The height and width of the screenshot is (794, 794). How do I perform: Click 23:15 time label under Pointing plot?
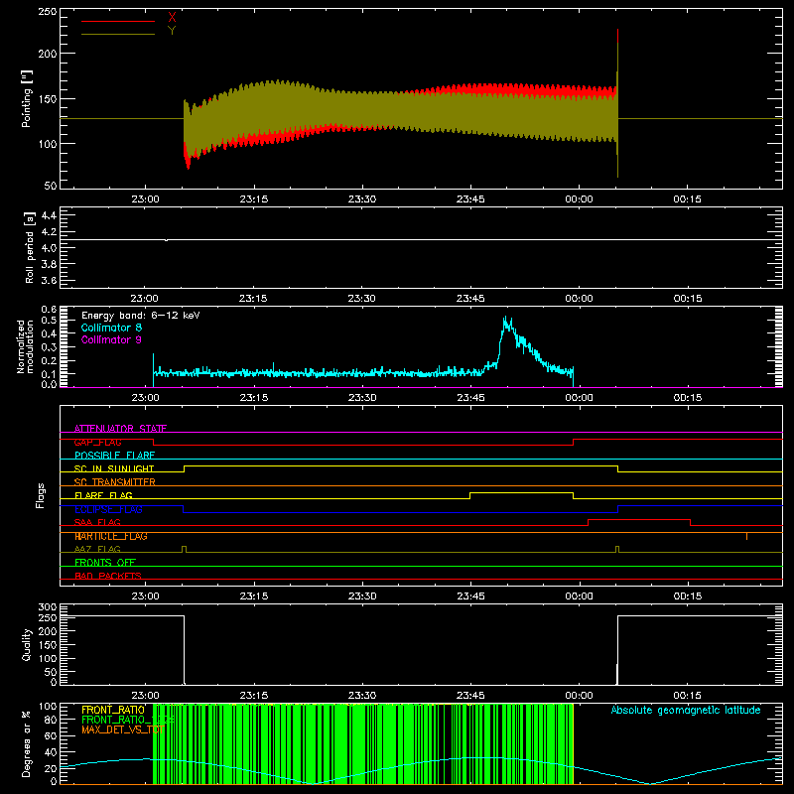[x=254, y=199]
